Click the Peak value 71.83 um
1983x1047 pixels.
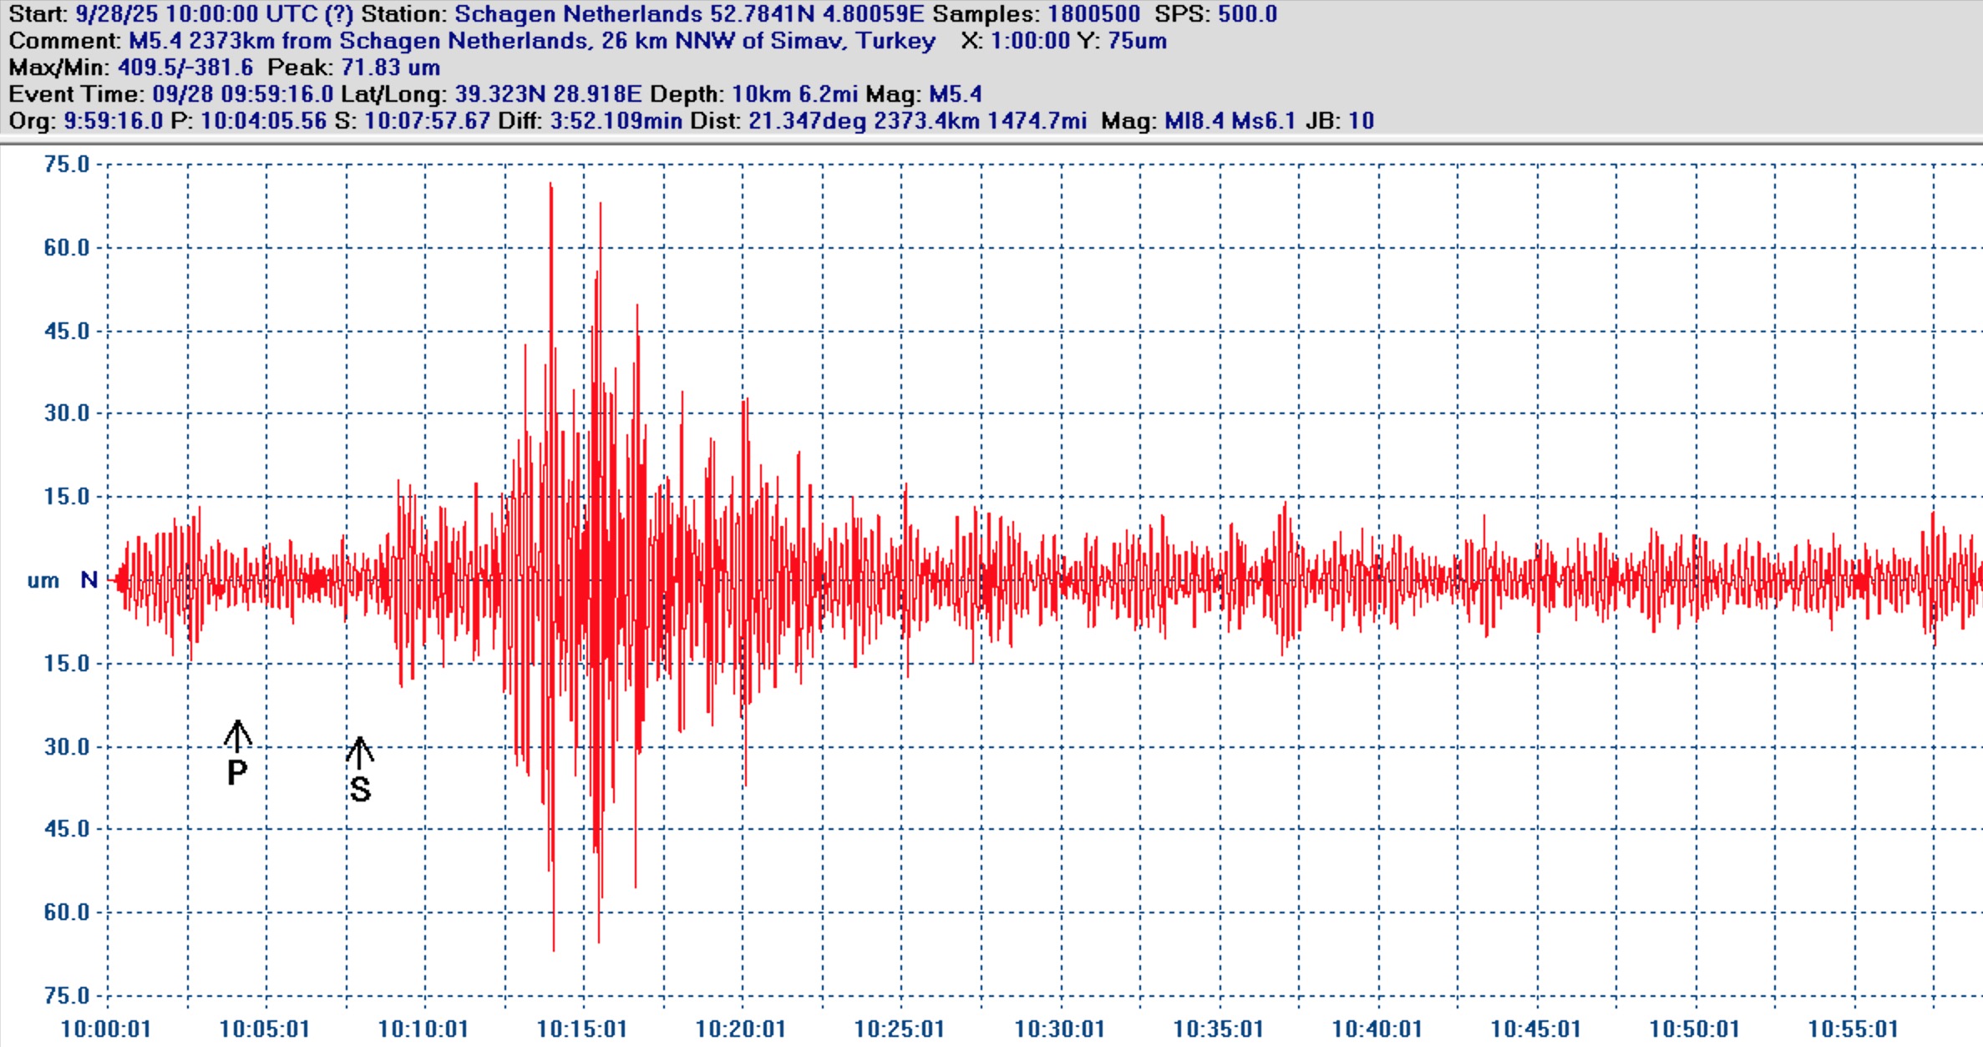point(390,68)
